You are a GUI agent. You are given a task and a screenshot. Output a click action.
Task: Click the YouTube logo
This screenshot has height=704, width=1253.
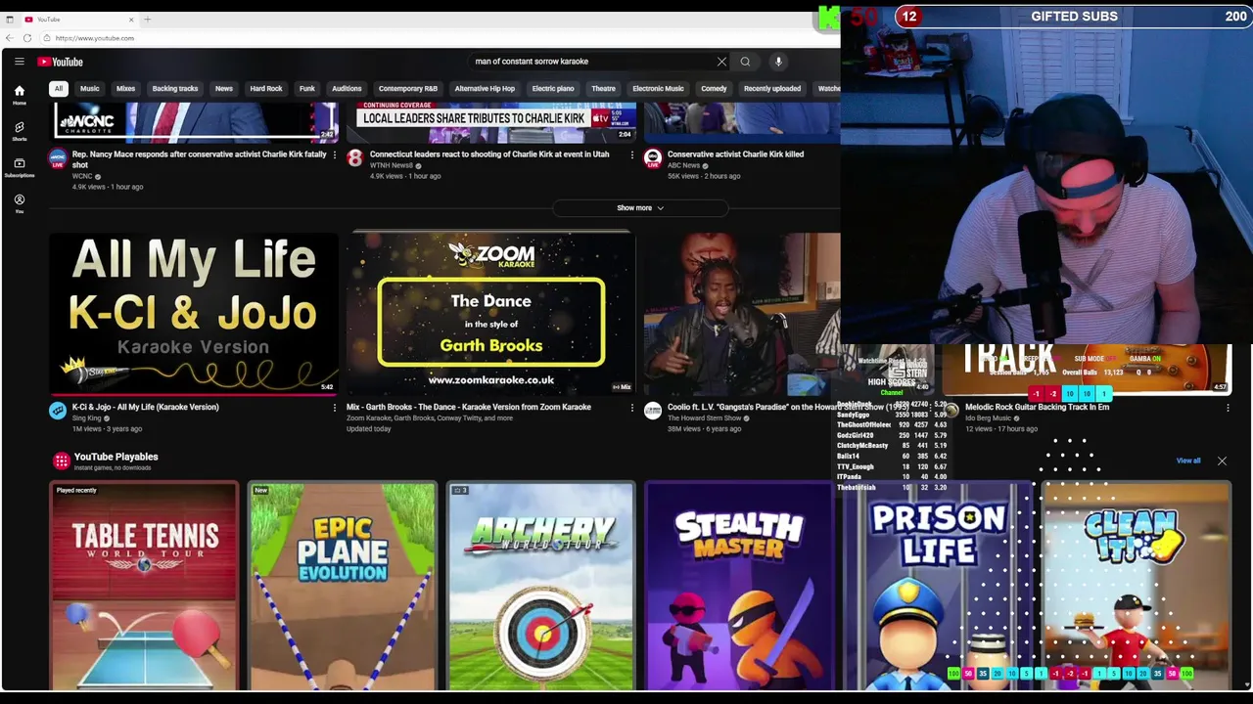[x=61, y=62]
